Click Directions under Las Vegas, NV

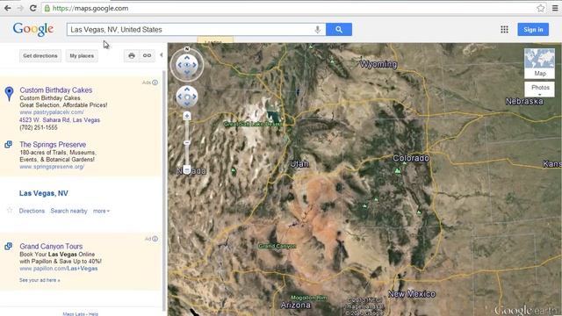(x=32, y=211)
